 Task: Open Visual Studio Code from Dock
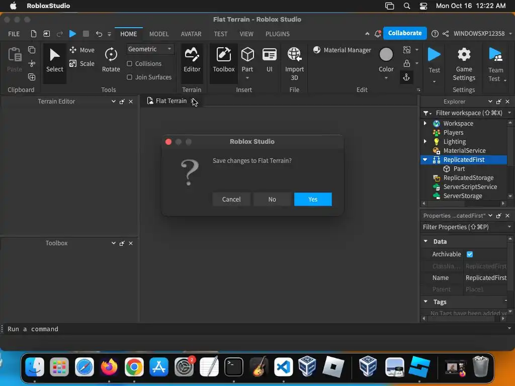click(284, 367)
